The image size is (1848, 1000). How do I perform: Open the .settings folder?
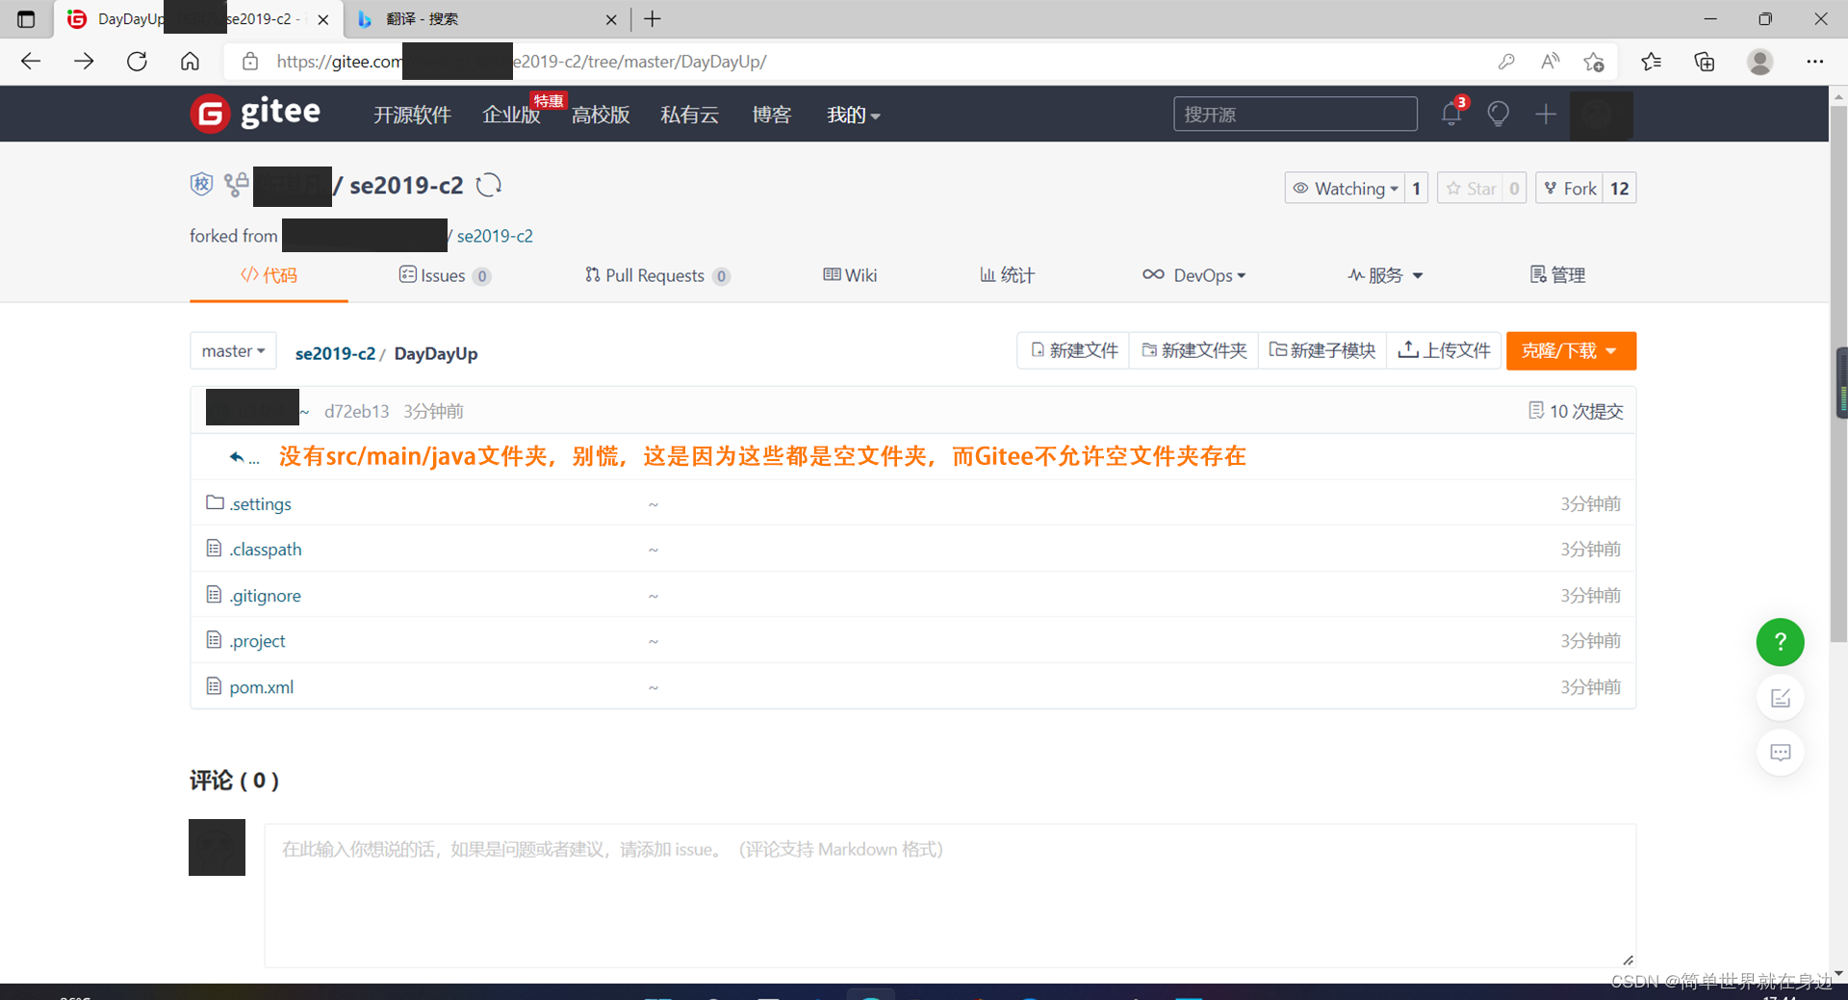click(260, 503)
